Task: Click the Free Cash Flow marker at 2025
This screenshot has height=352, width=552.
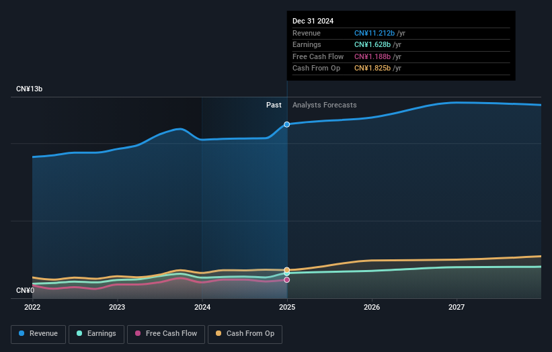Action: point(287,280)
